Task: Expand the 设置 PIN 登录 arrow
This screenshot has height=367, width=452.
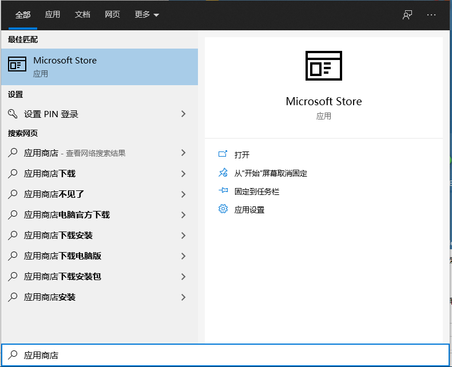Action: tap(183, 114)
